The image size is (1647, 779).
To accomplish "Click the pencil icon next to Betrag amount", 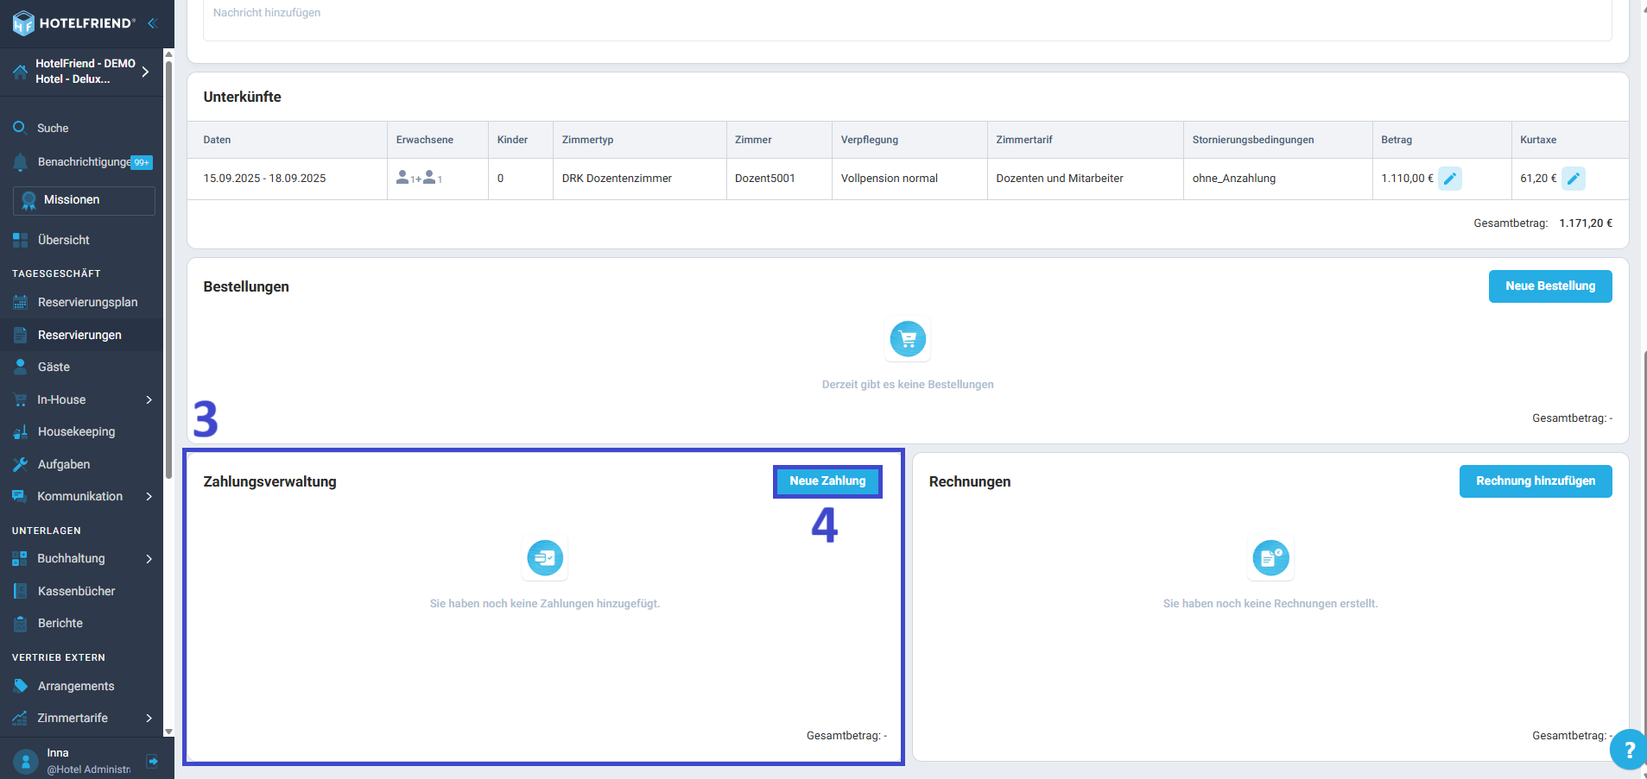I will tap(1449, 179).
